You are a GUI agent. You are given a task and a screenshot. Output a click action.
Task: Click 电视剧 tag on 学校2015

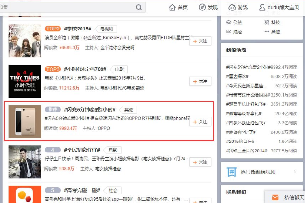pyautogui.click(x=106, y=29)
